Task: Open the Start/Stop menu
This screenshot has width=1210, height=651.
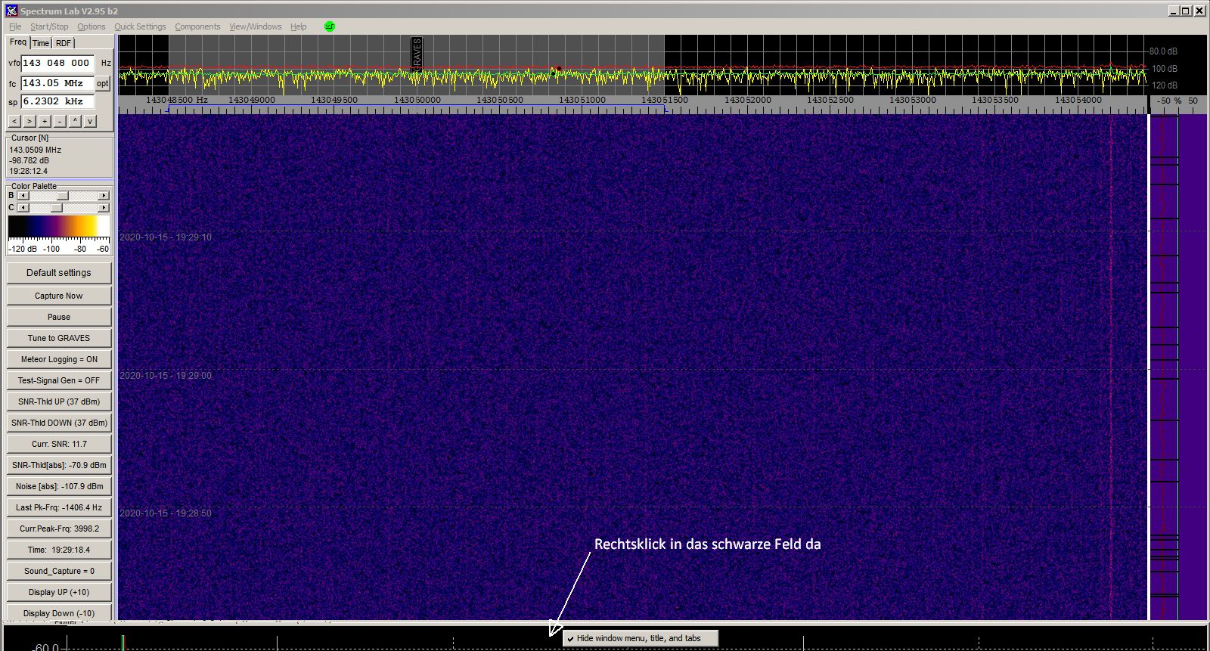Action: coord(49,26)
